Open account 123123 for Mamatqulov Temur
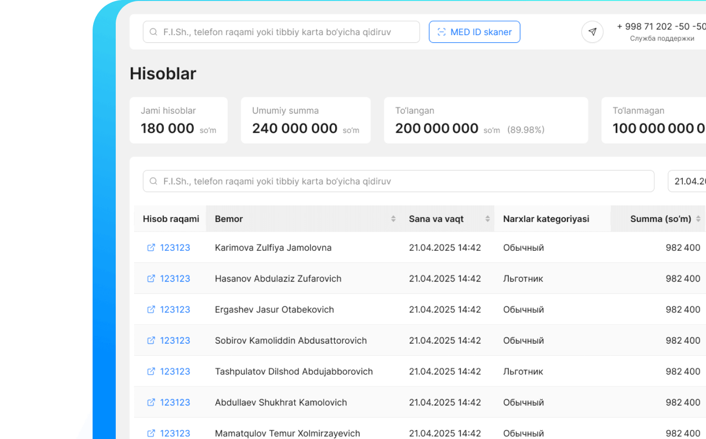The image size is (706, 439). [175, 433]
